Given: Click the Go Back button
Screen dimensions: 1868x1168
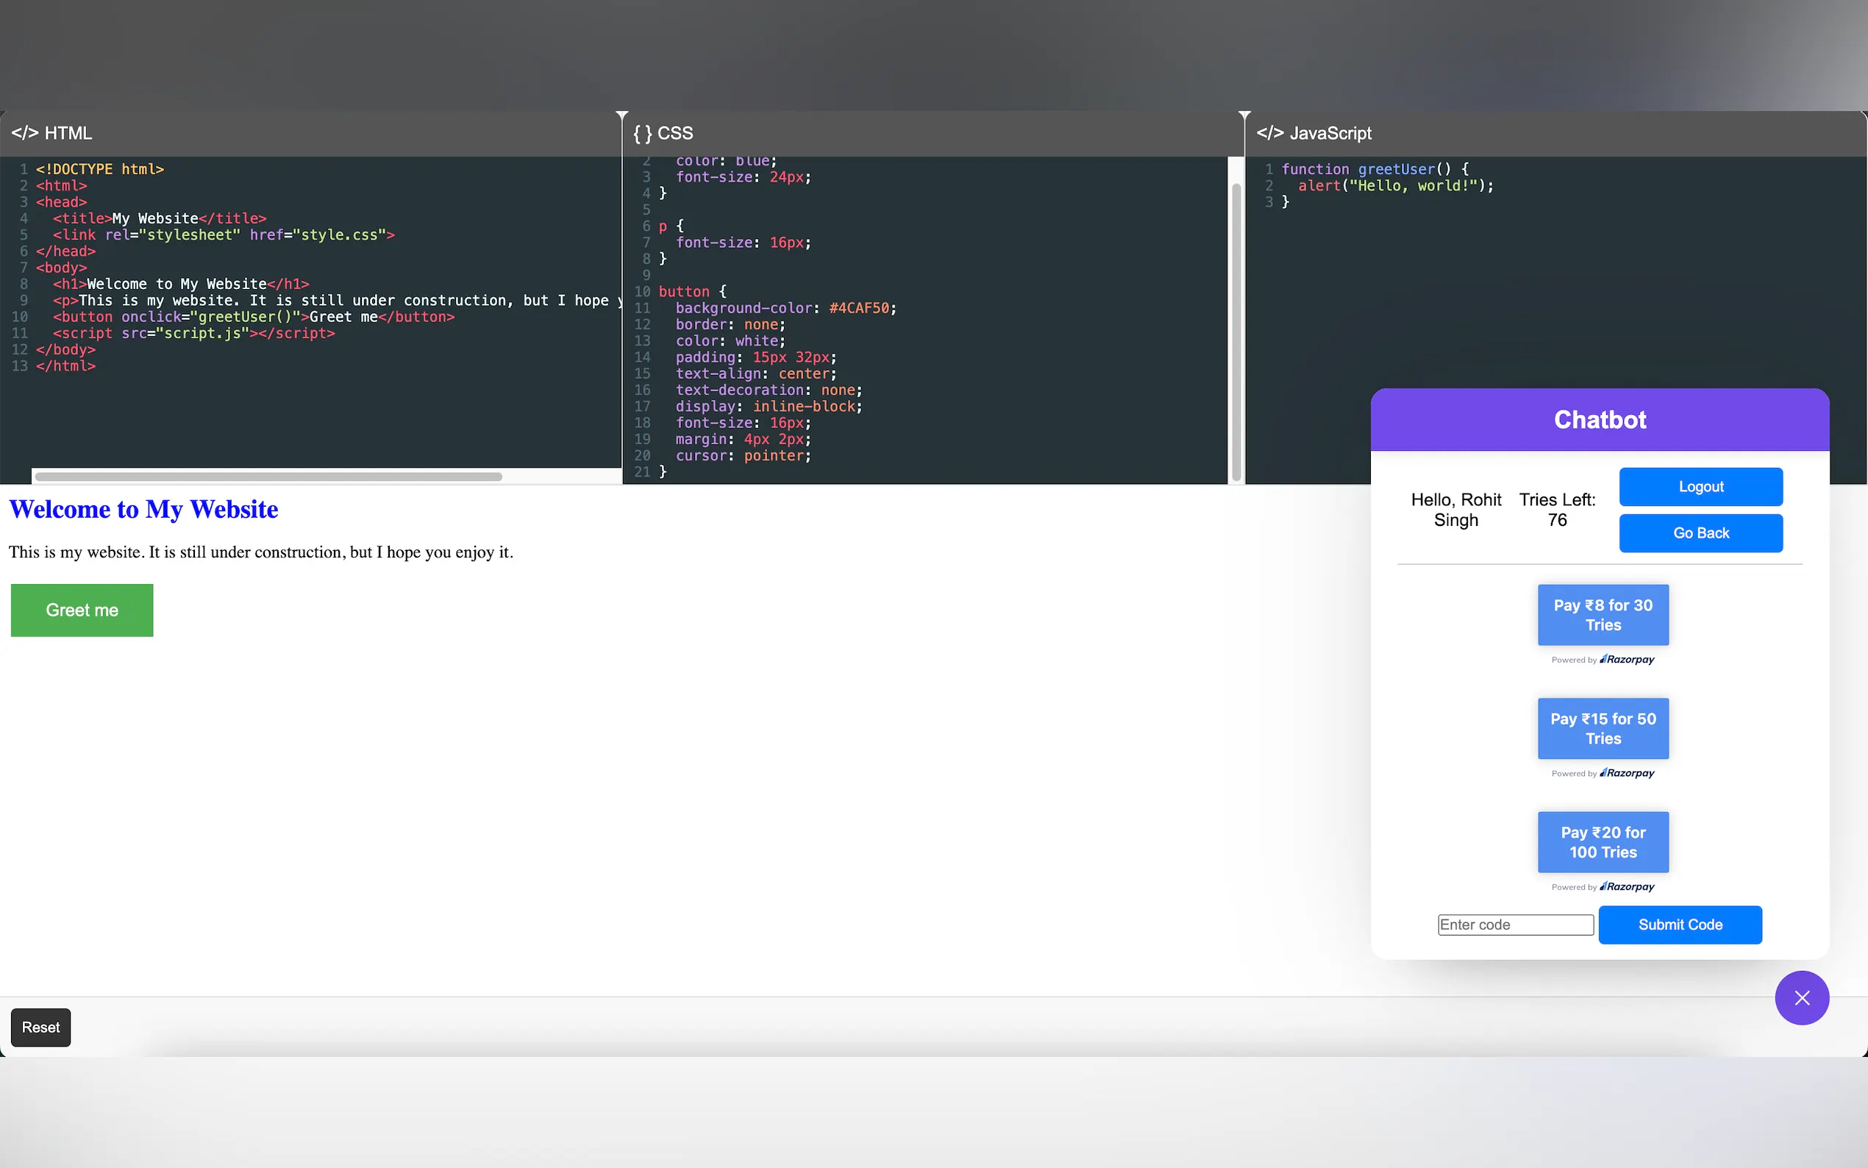Looking at the screenshot, I should point(1700,533).
